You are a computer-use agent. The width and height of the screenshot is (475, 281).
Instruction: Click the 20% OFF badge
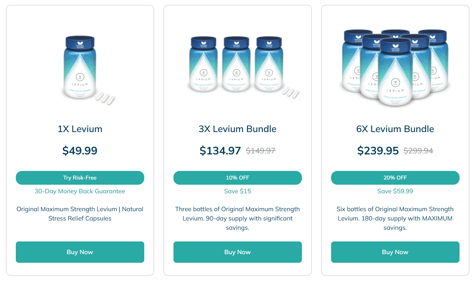coord(395,177)
